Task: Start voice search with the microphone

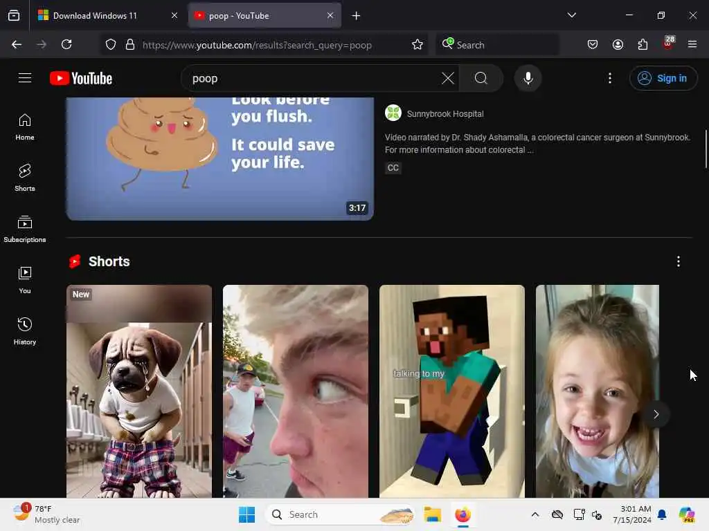Action: tap(528, 78)
